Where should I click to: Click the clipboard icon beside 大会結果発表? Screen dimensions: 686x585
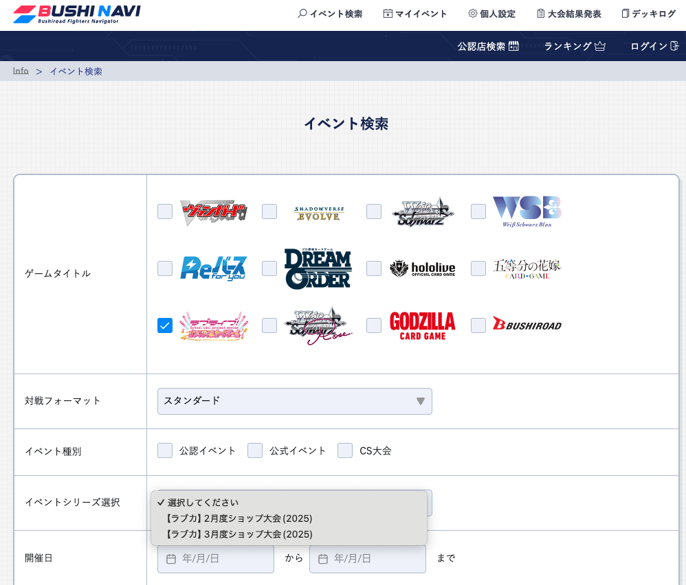(x=541, y=14)
